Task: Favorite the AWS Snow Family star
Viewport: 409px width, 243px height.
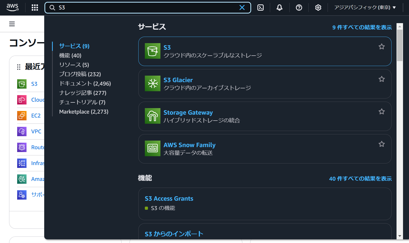Action: (x=382, y=144)
